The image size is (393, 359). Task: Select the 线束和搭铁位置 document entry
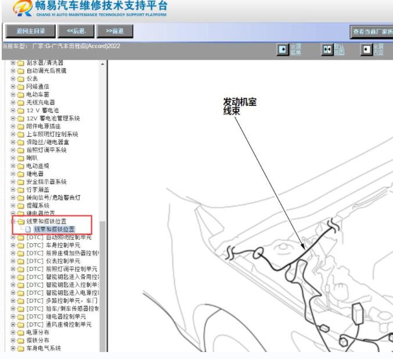pos(54,229)
